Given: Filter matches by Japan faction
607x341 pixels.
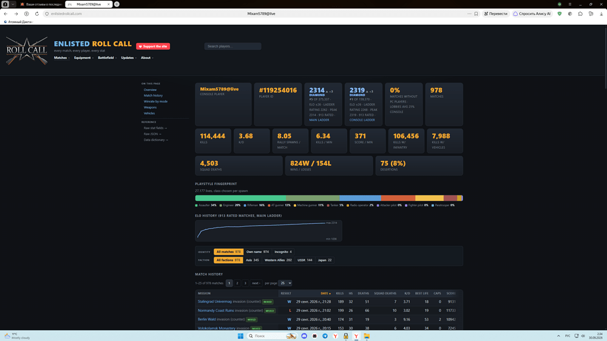Looking at the screenshot, I should (325, 260).
